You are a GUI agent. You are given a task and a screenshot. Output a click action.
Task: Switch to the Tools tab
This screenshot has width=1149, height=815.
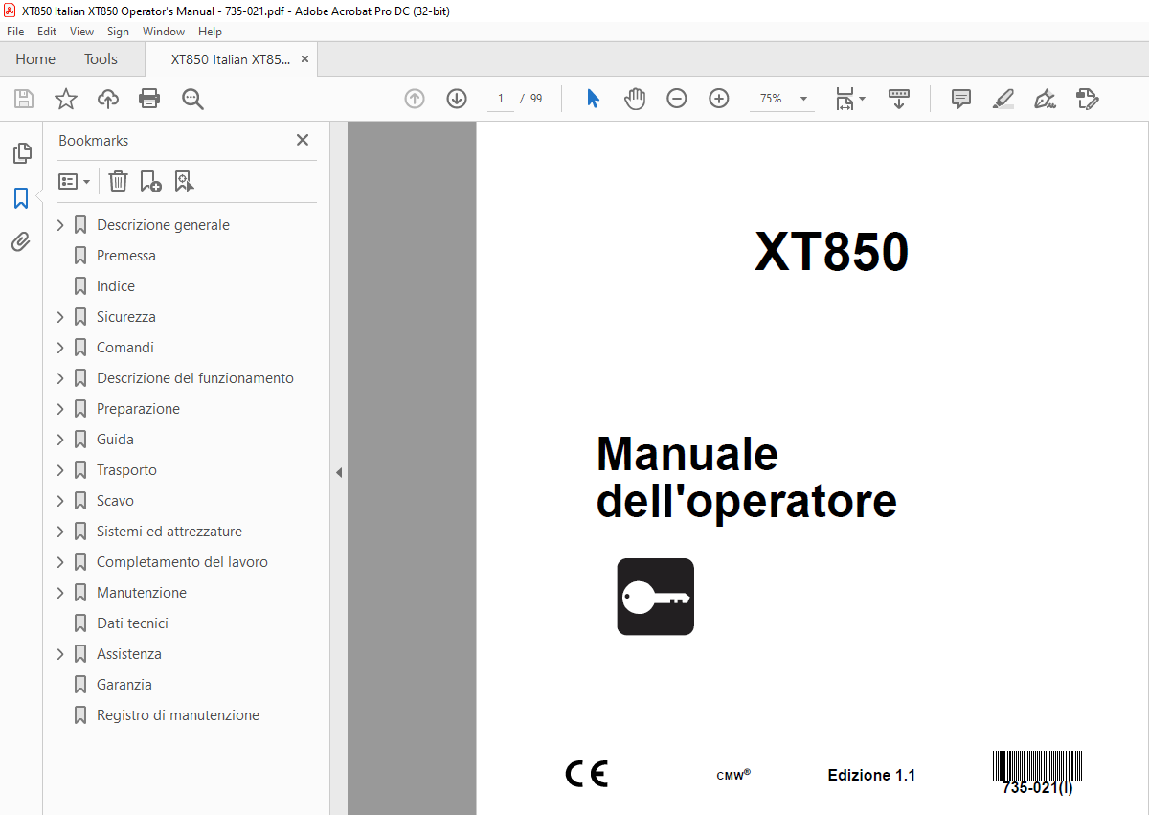pyautogui.click(x=101, y=59)
